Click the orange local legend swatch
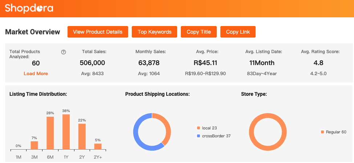 click(x=198, y=128)
